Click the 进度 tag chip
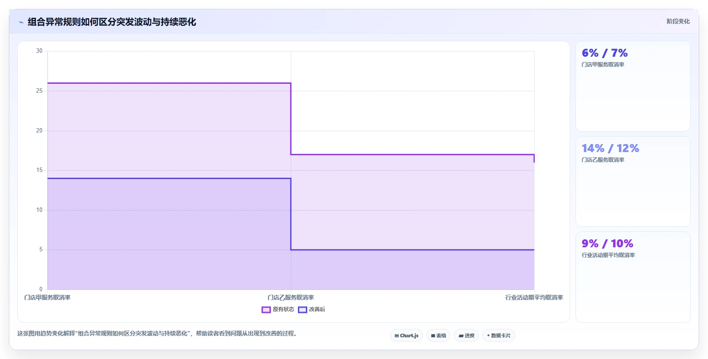This screenshot has height=359, width=708. tap(466, 336)
